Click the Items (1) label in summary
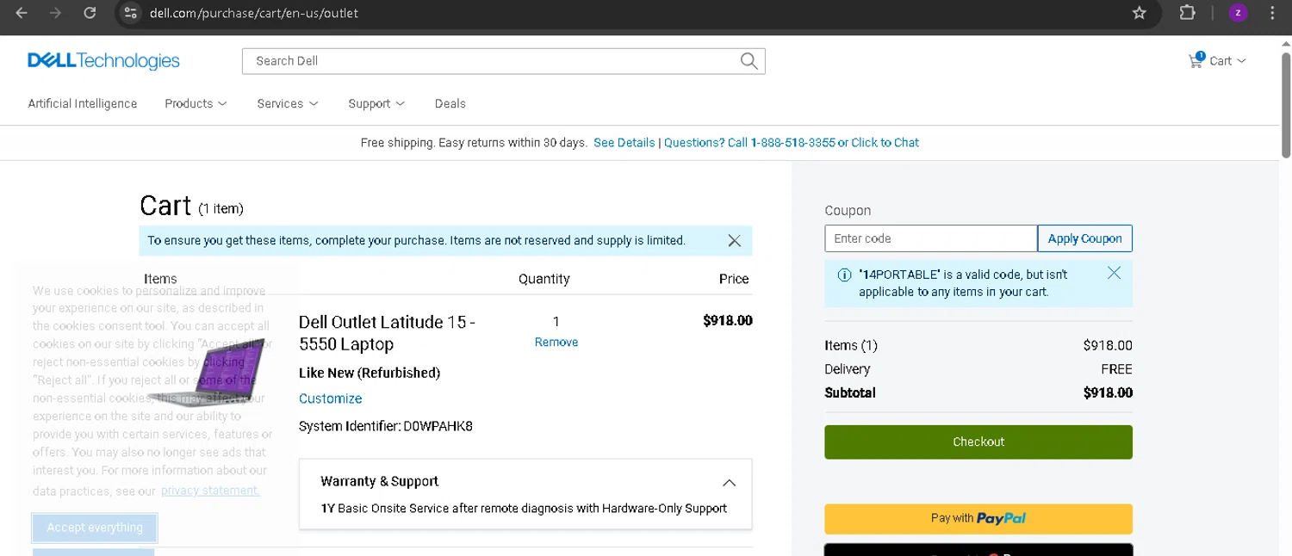 [x=851, y=346]
